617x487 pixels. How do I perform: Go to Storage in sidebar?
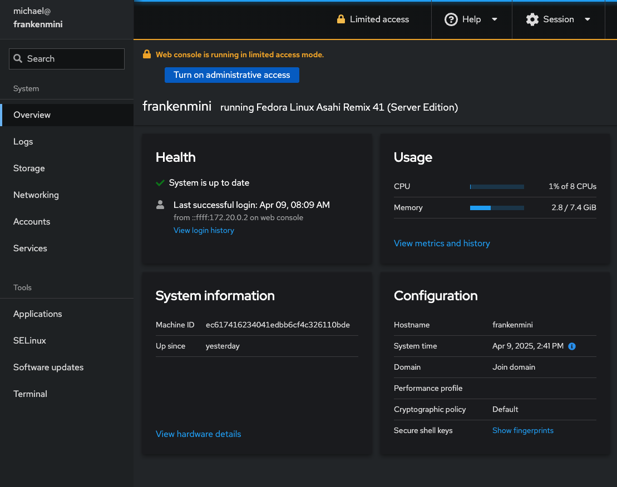click(x=29, y=168)
